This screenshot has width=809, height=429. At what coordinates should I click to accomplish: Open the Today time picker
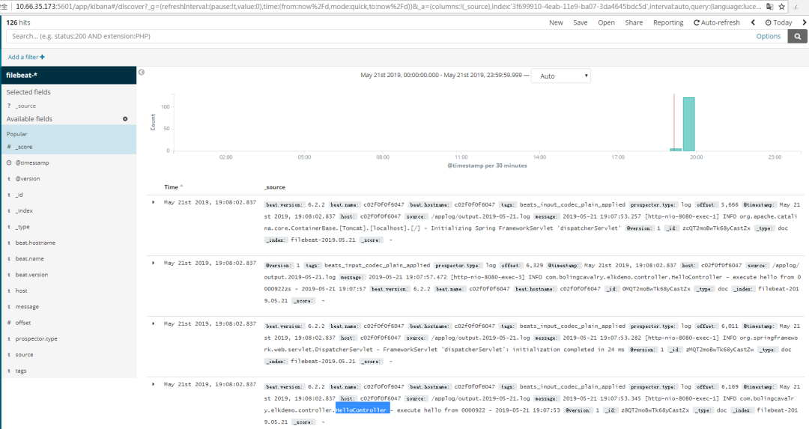778,22
